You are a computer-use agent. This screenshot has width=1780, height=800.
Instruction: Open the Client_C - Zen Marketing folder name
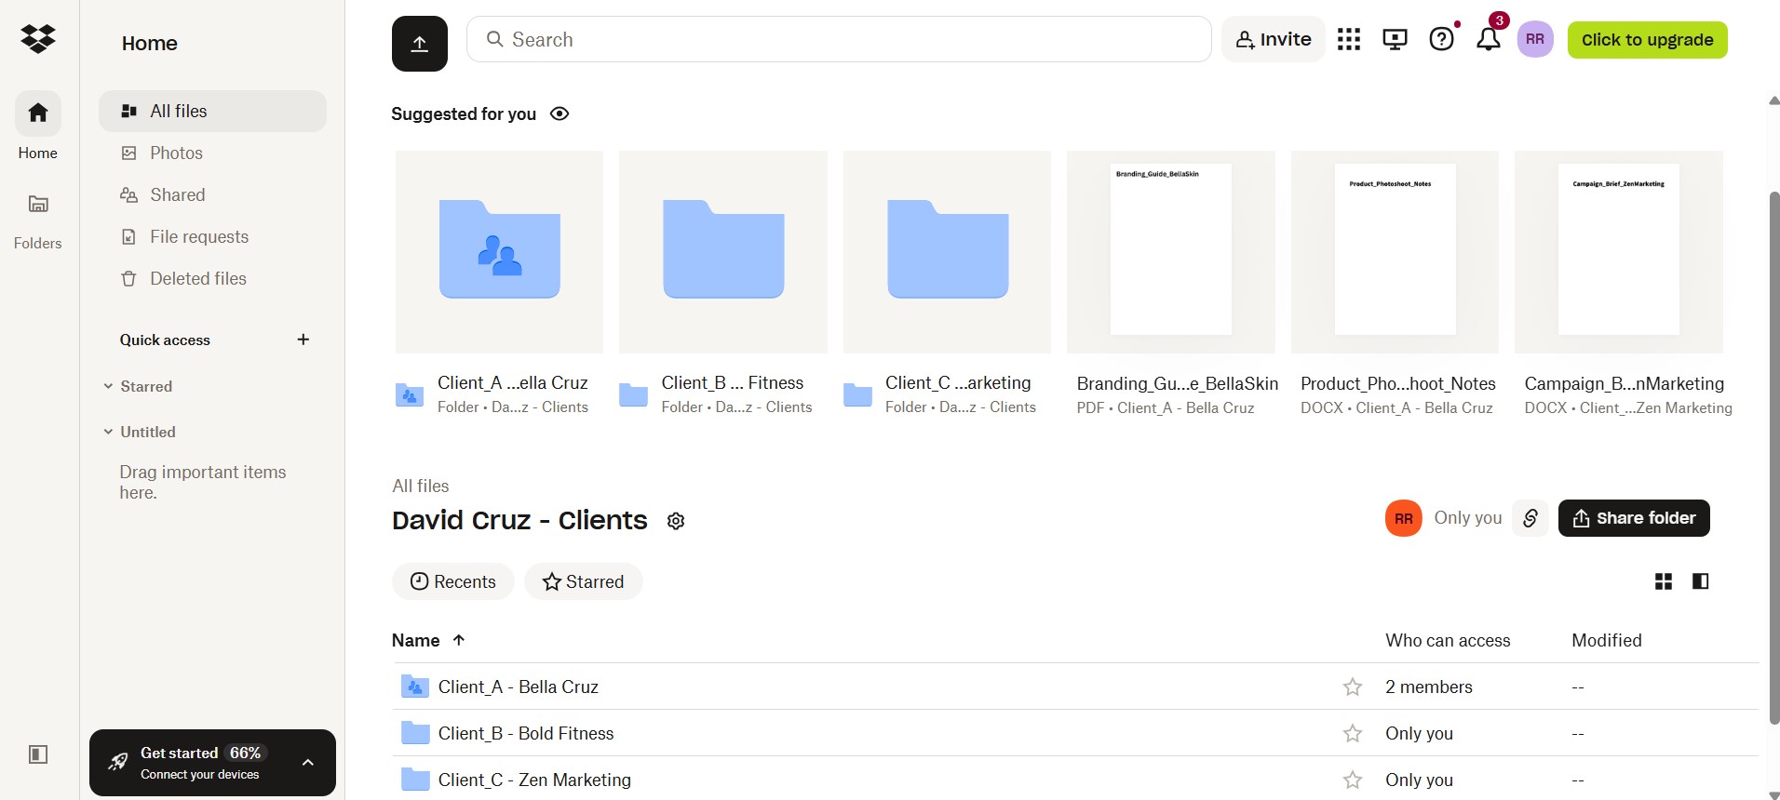(x=534, y=780)
